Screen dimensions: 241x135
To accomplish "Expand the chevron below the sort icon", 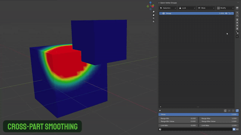I will [237, 37].
